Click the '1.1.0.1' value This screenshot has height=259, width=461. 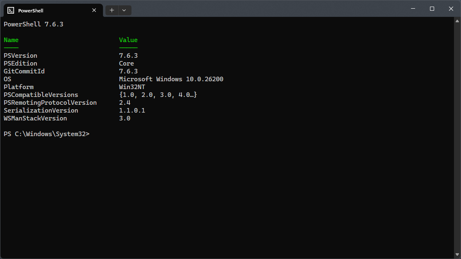coord(132,111)
